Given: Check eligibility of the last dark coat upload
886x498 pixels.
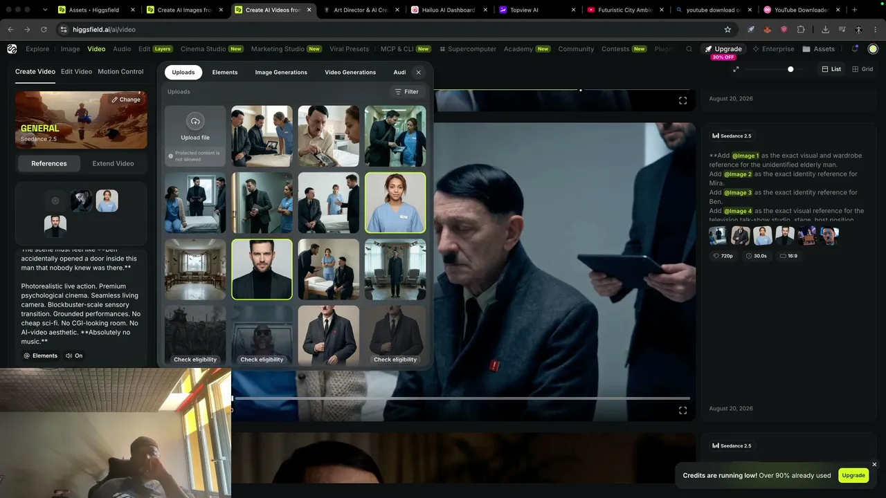Looking at the screenshot, I should [x=395, y=360].
